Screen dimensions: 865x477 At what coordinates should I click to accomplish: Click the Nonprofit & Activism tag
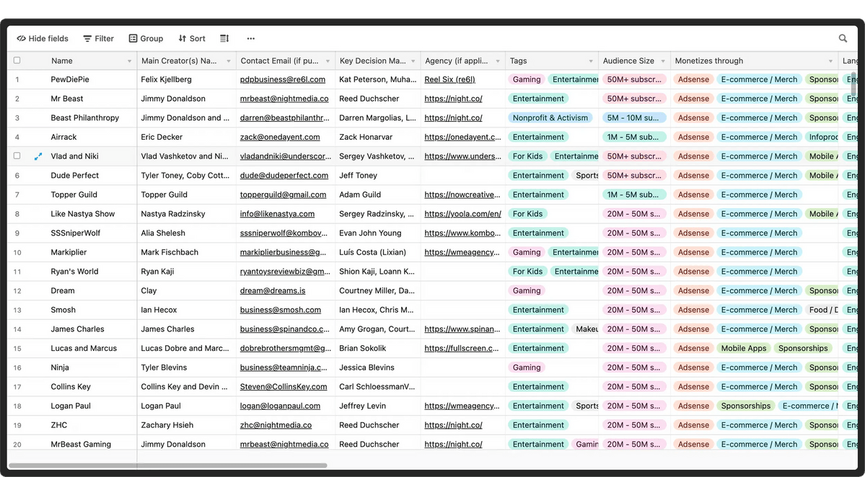[550, 118]
